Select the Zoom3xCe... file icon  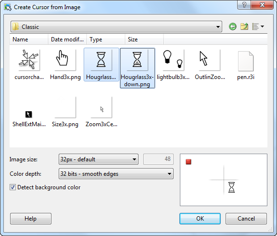[x=101, y=112]
